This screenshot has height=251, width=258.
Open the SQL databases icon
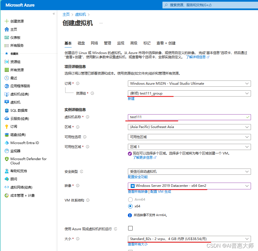coord(6,110)
